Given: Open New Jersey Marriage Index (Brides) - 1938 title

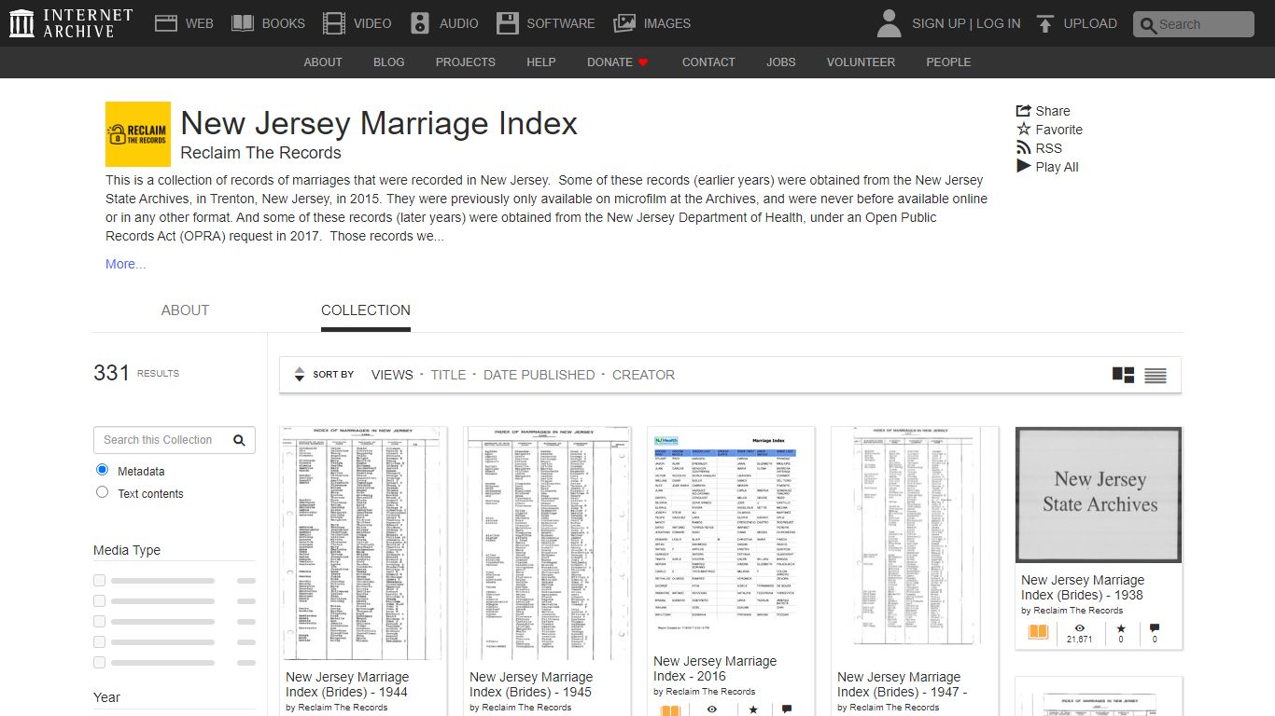Looking at the screenshot, I should point(1083,587).
